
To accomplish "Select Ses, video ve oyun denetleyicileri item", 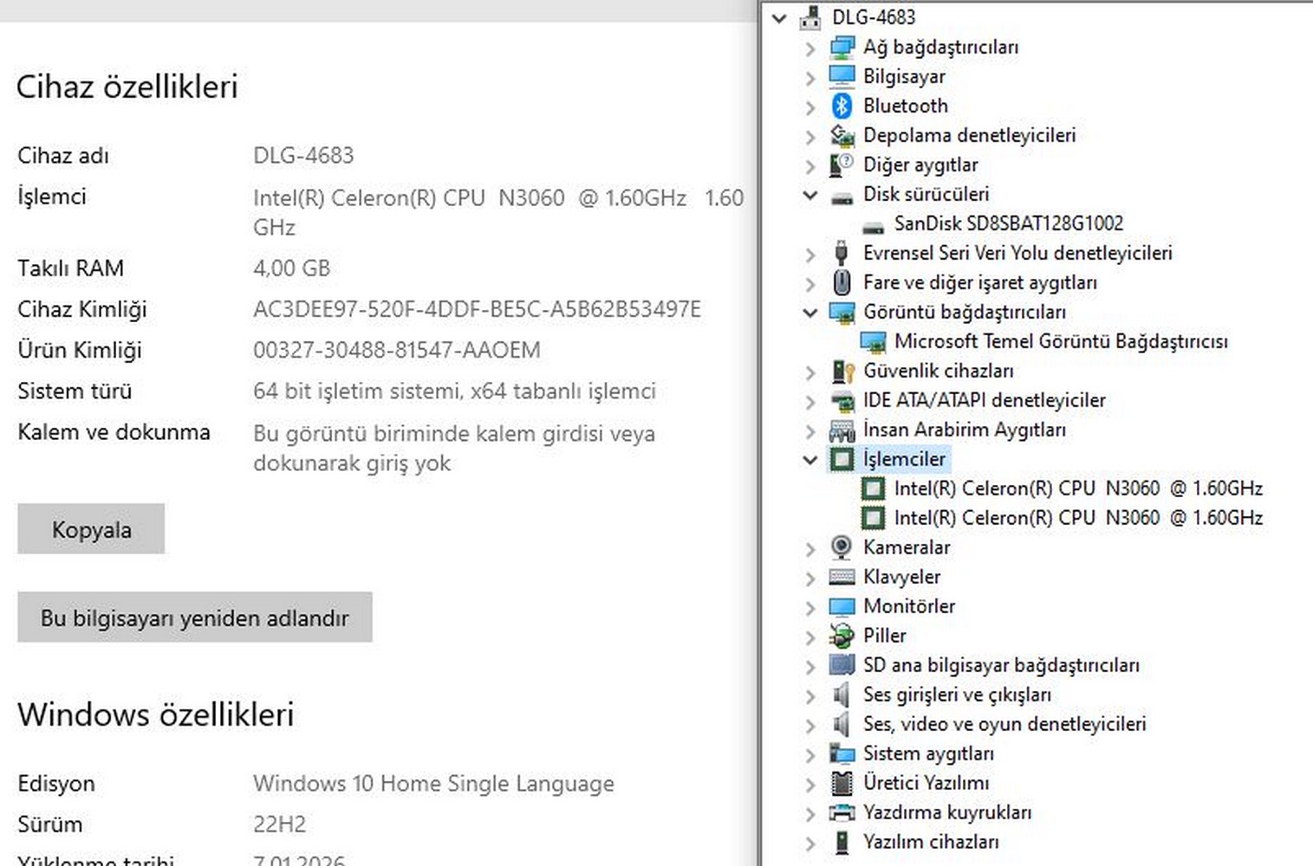I will click(1004, 724).
